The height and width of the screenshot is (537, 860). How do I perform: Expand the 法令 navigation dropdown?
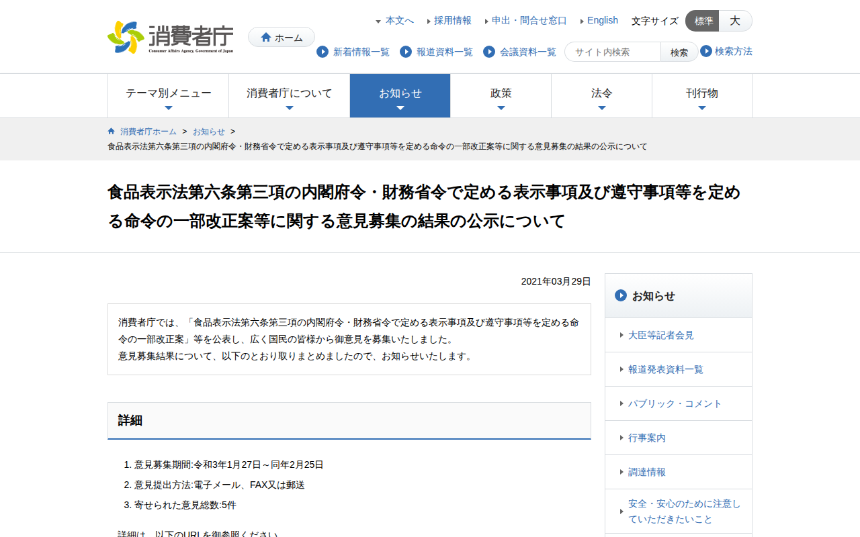601,95
